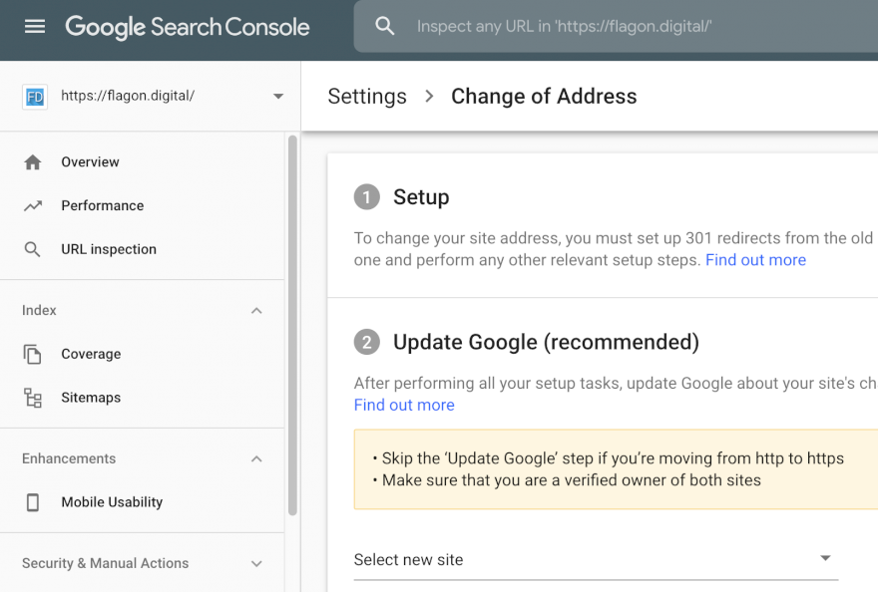Expand Security & Manual Actions section
The height and width of the screenshot is (592, 878).
(256, 563)
